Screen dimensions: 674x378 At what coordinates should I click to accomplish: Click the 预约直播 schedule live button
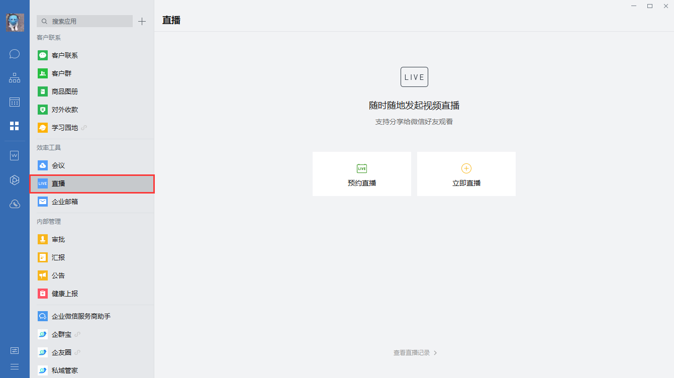pos(362,174)
